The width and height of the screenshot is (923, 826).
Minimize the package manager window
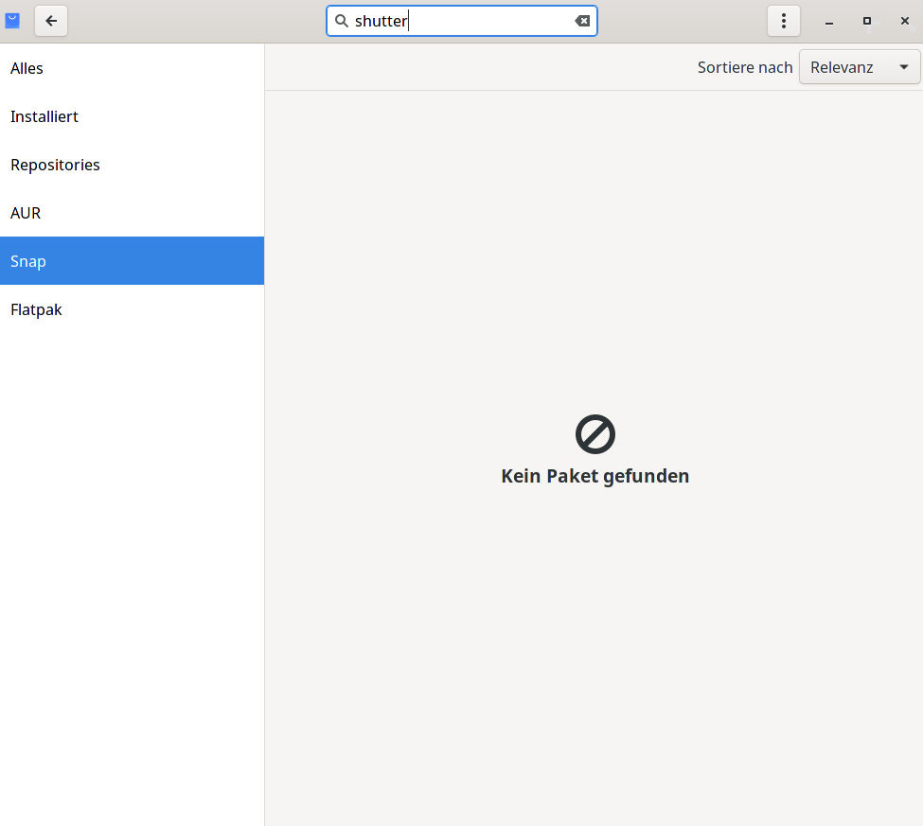829,21
